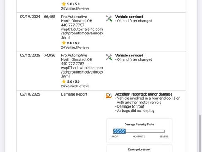Open 24 Verified Reviews at the top of the page

75,9
